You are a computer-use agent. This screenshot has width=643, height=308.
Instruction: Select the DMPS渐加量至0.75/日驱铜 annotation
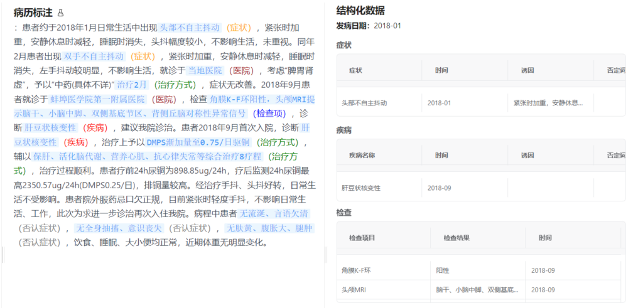click(198, 142)
